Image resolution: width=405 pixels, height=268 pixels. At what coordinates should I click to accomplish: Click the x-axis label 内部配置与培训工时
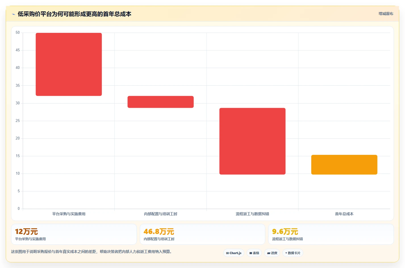(x=160, y=214)
